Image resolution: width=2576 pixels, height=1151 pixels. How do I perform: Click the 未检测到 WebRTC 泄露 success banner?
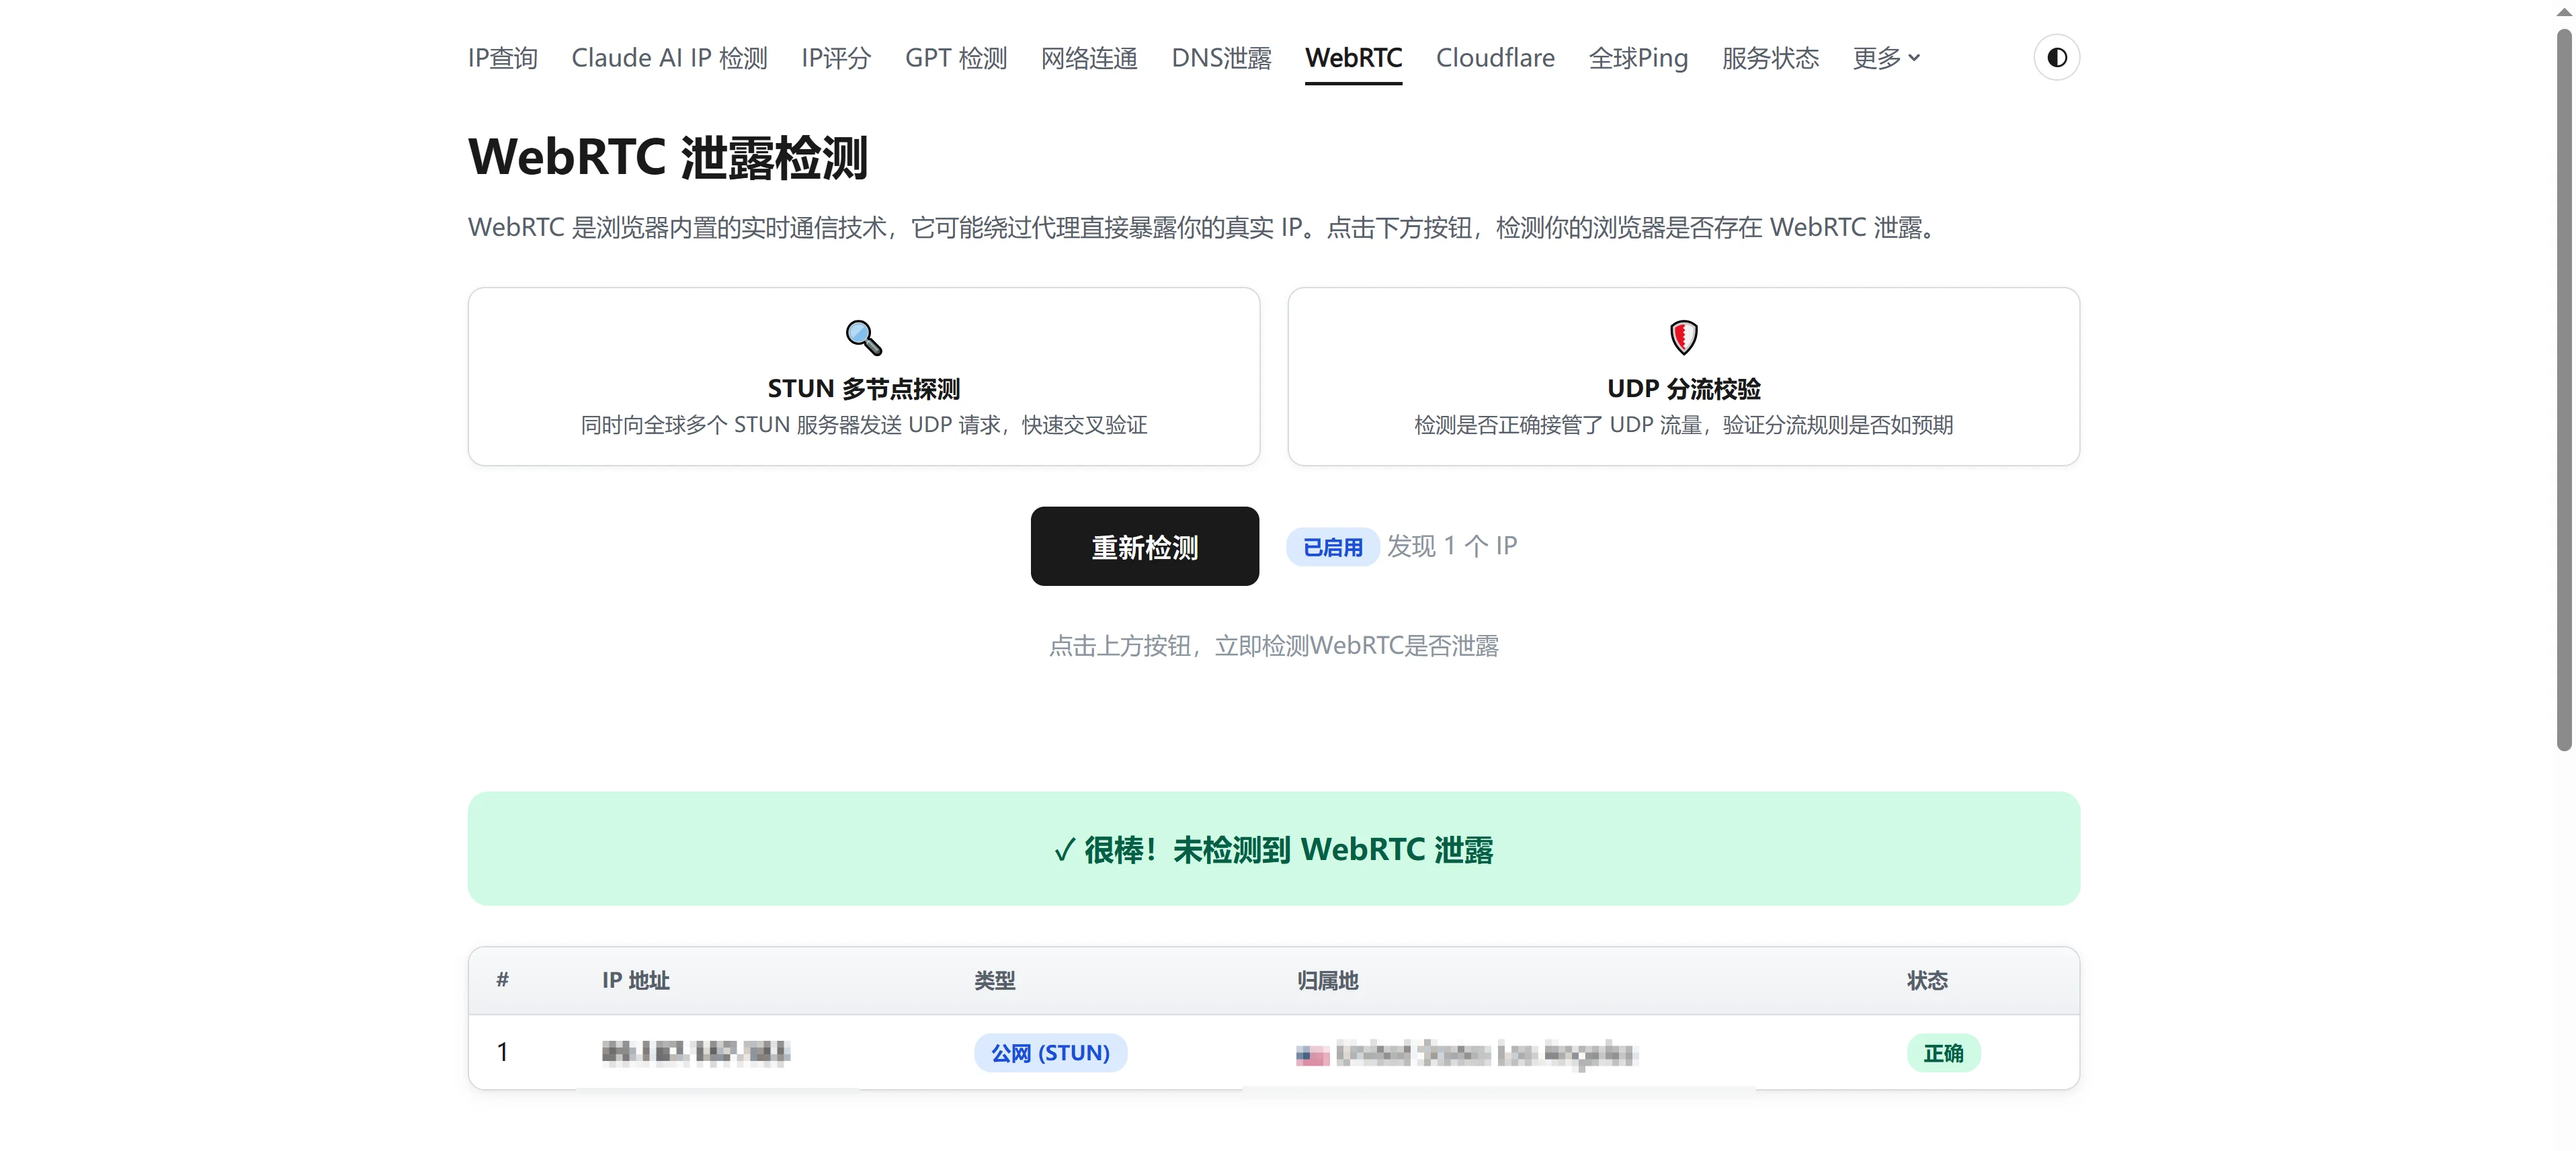pyautogui.click(x=1273, y=849)
